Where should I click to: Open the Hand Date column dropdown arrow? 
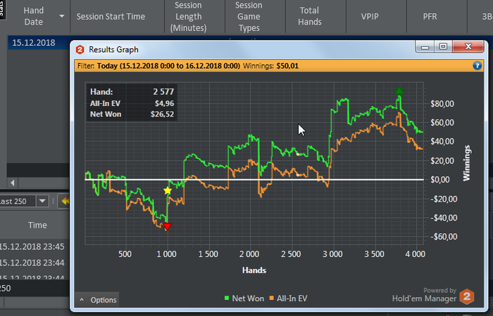click(x=62, y=16)
